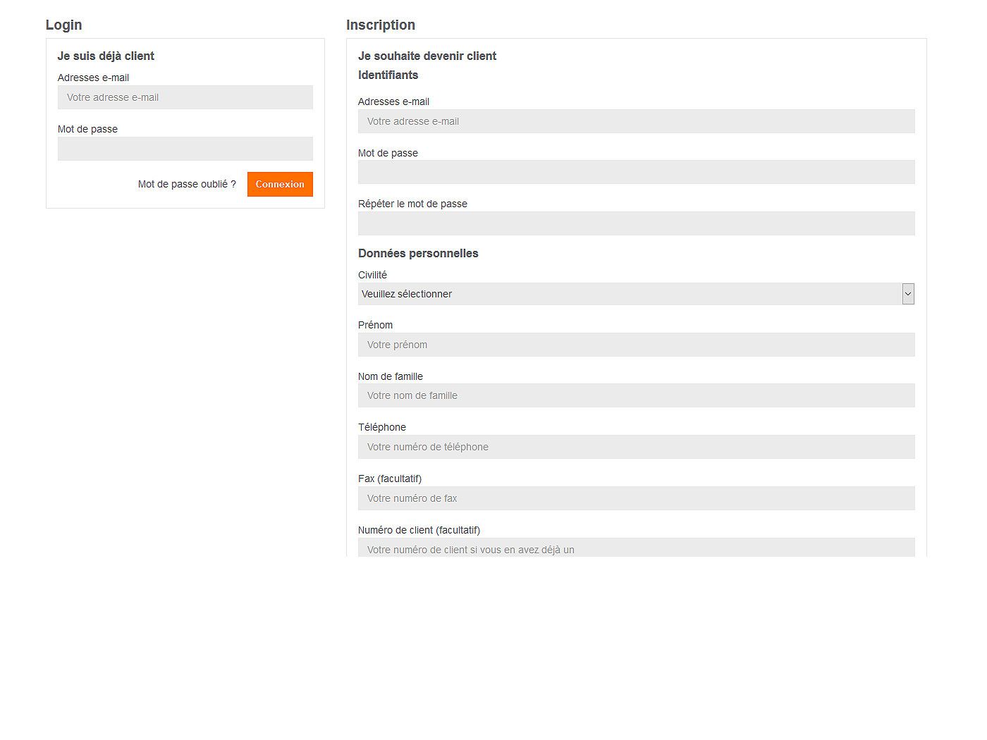The height and width of the screenshot is (740, 987).
Task: Focus the 'Votre numéro de téléphone' field
Action: pyautogui.click(x=636, y=447)
